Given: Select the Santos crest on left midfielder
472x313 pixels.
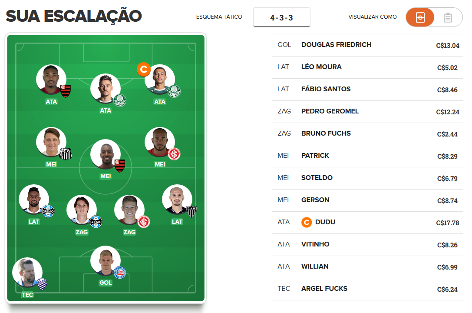Looking at the screenshot, I should click(65, 153).
